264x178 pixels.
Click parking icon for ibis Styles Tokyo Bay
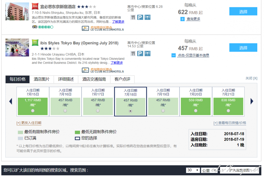[140, 53]
